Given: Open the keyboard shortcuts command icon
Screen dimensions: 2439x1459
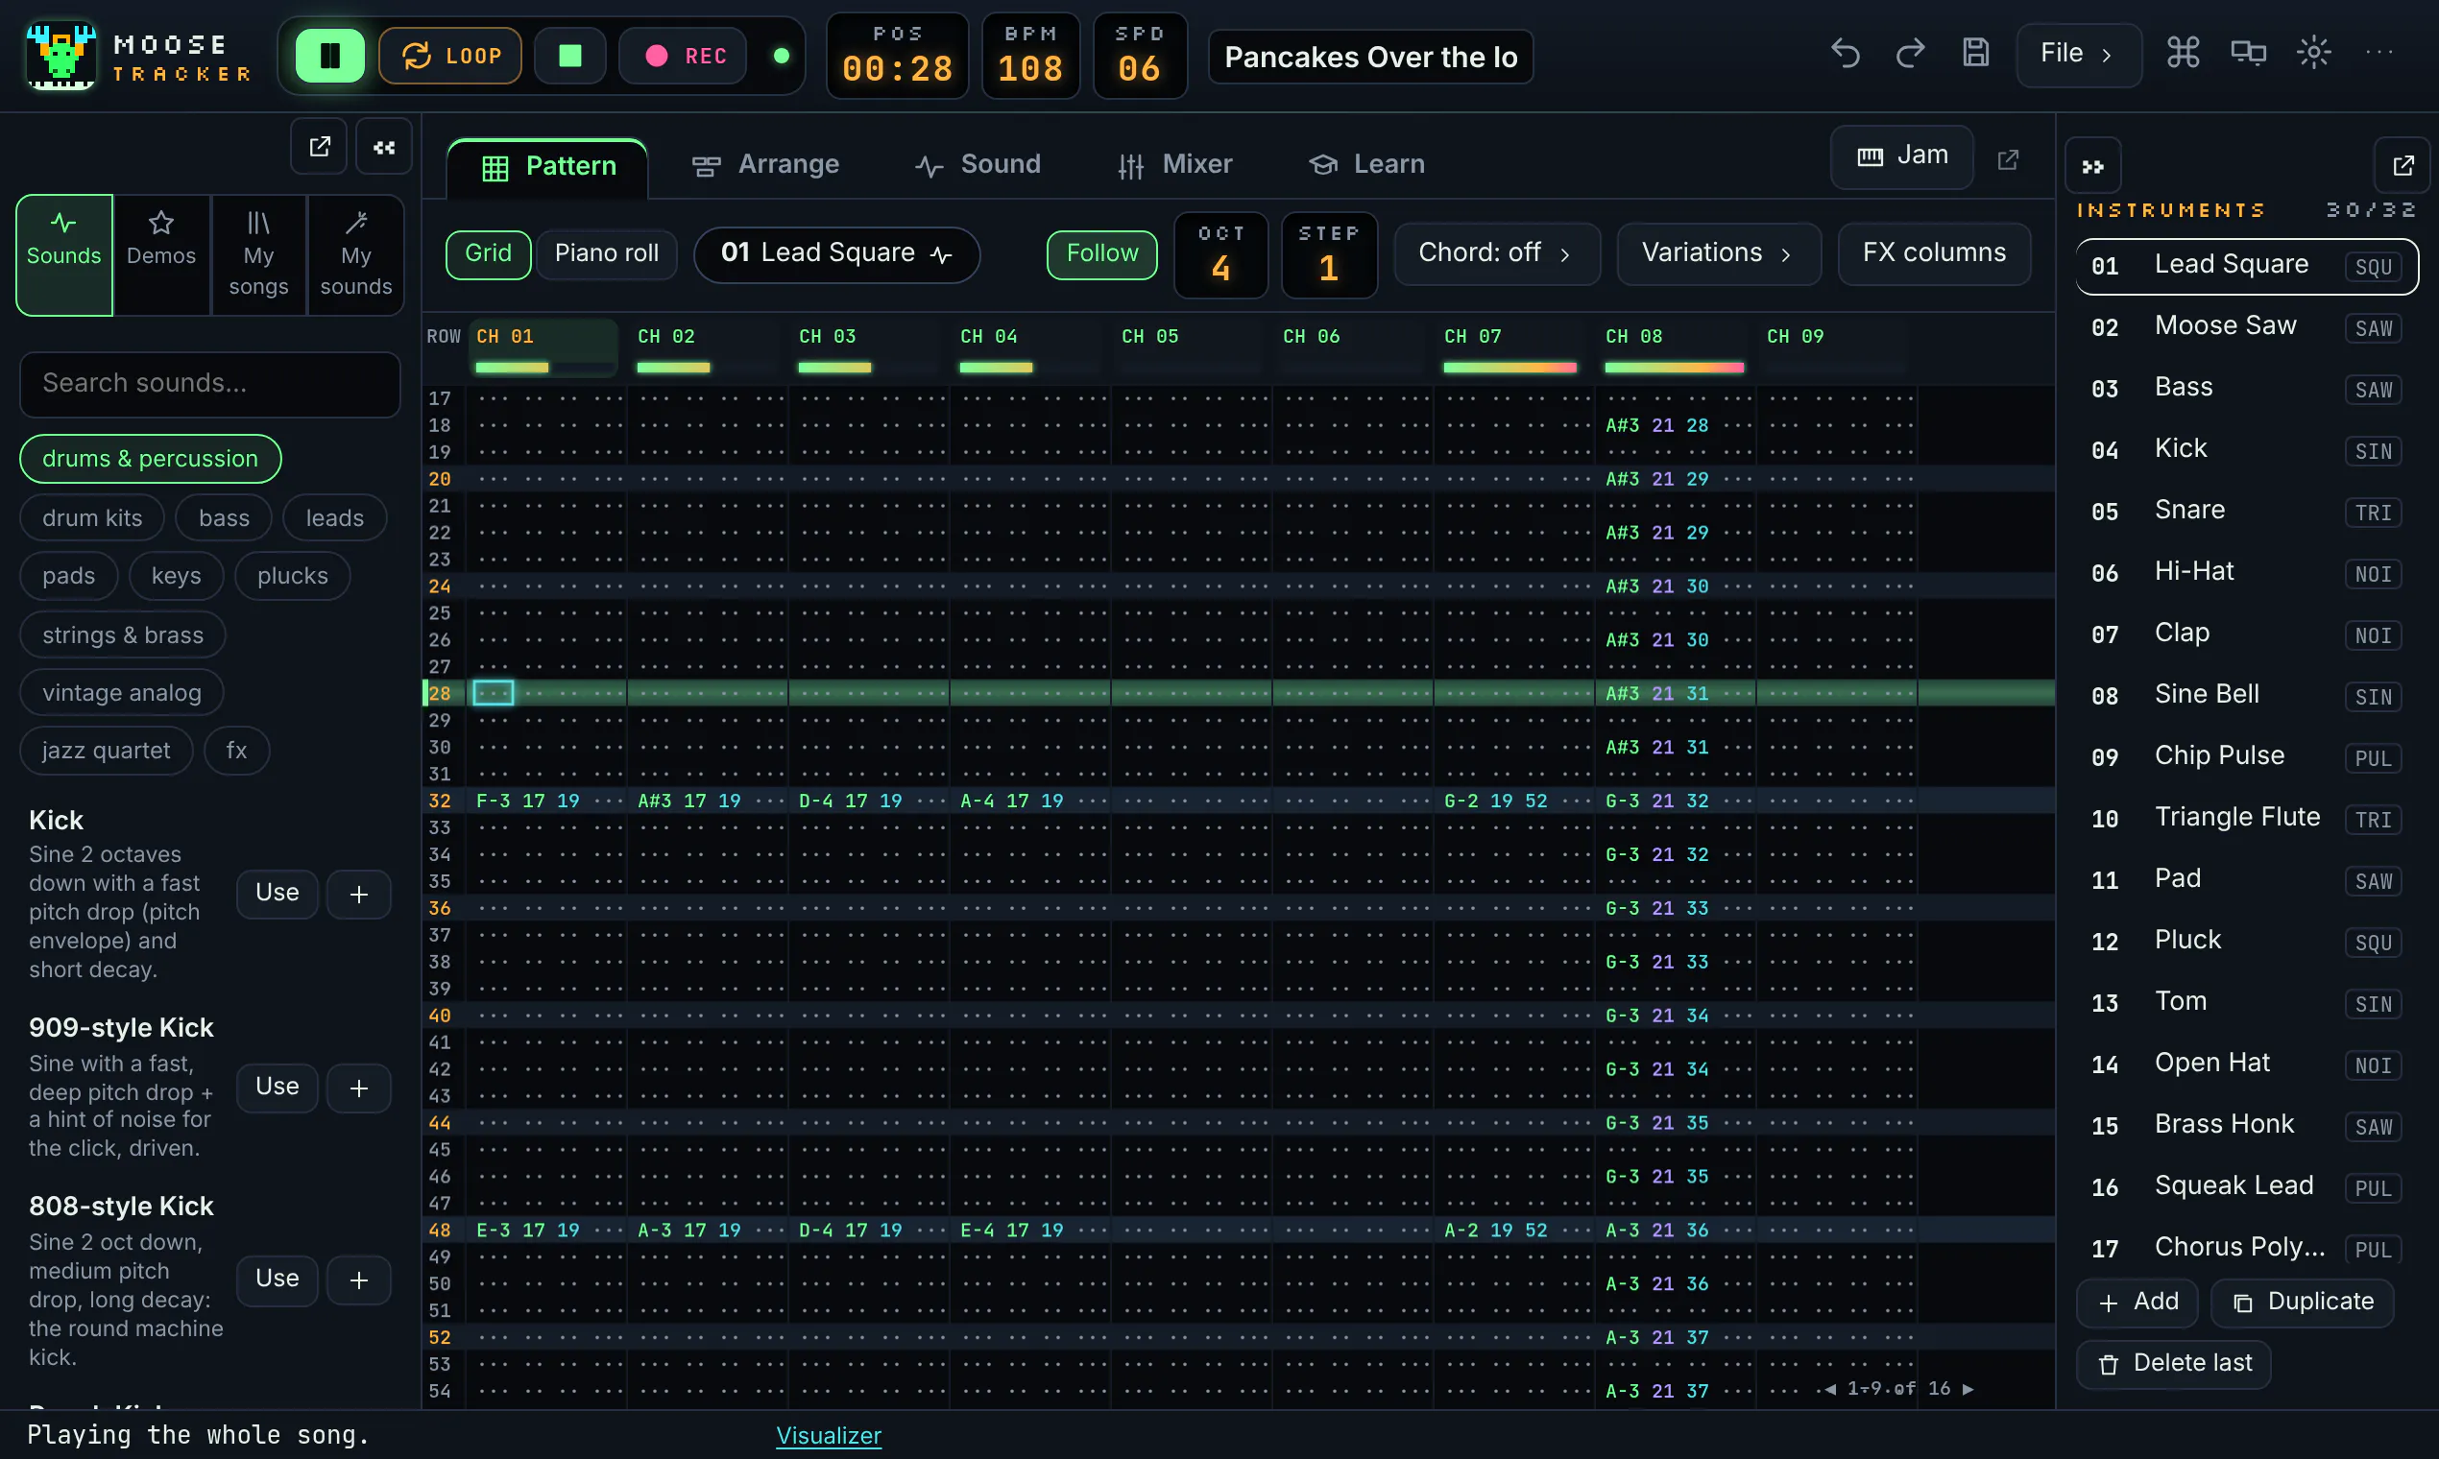Looking at the screenshot, I should (x=2184, y=53).
